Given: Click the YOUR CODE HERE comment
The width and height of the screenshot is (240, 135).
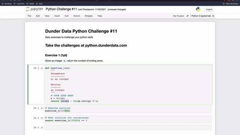Looking at the screenshot, I should coord(62,96).
